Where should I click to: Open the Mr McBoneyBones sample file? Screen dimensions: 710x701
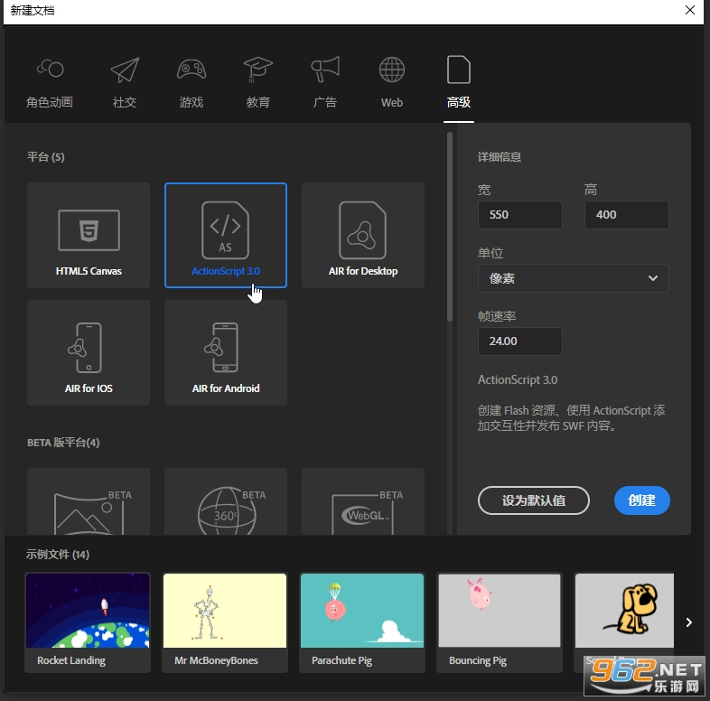point(225,622)
